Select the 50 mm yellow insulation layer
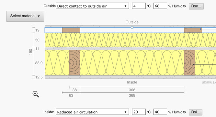The height and width of the screenshot is (117, 216). (x=130, y=40)
